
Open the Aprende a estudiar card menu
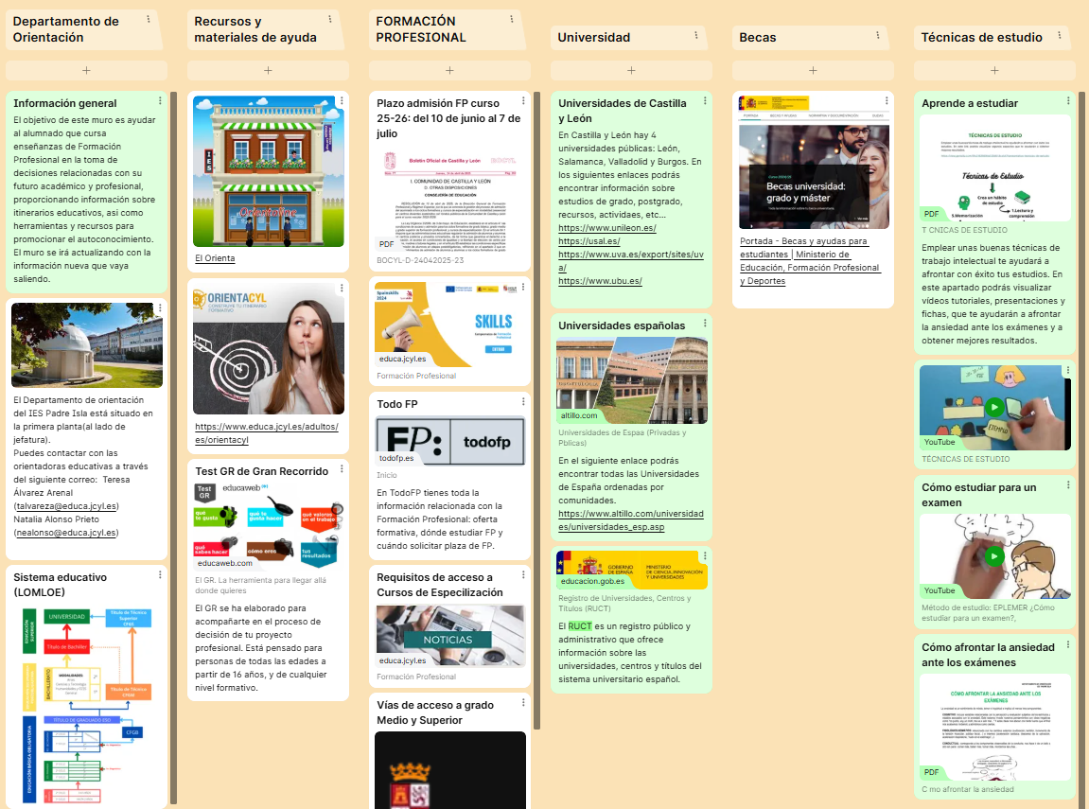[1068, 101]
